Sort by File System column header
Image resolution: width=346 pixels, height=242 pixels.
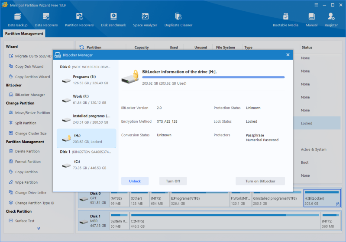pyautogui.click(x=225, y=48)
